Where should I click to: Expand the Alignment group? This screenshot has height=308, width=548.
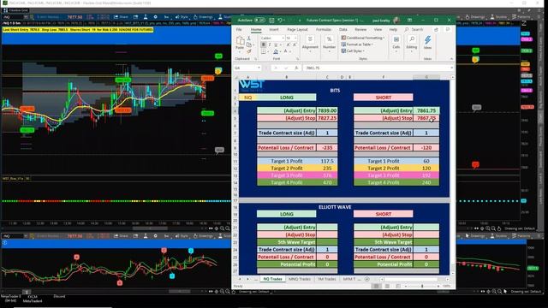point(310,44)
